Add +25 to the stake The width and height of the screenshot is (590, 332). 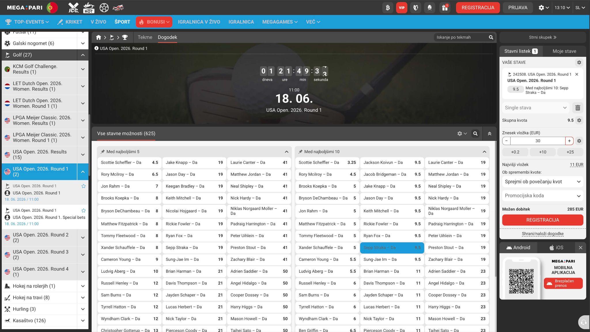[x=570, y=152]
